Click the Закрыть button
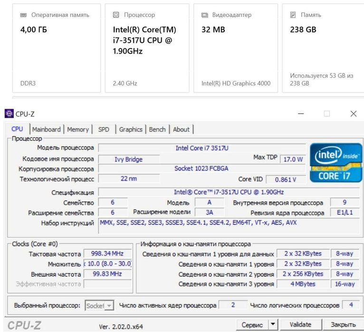The height and width of the screenshot is (332, 364). pos(343,324)
